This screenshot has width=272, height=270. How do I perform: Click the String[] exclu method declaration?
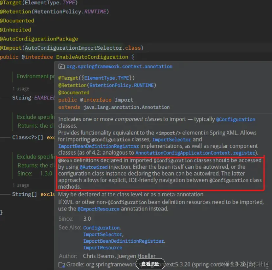click(x=33, y=194)
